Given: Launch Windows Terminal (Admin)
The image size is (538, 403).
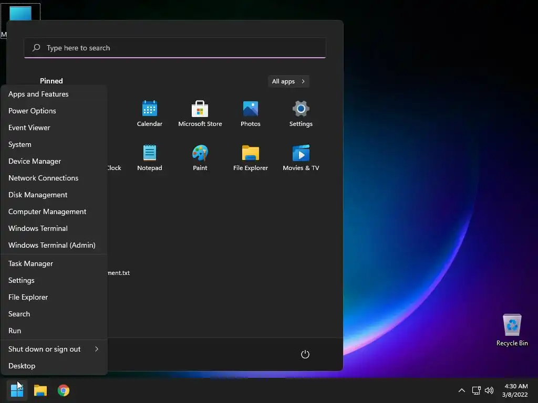Looking at the screenshot, I should pos(54,245).
